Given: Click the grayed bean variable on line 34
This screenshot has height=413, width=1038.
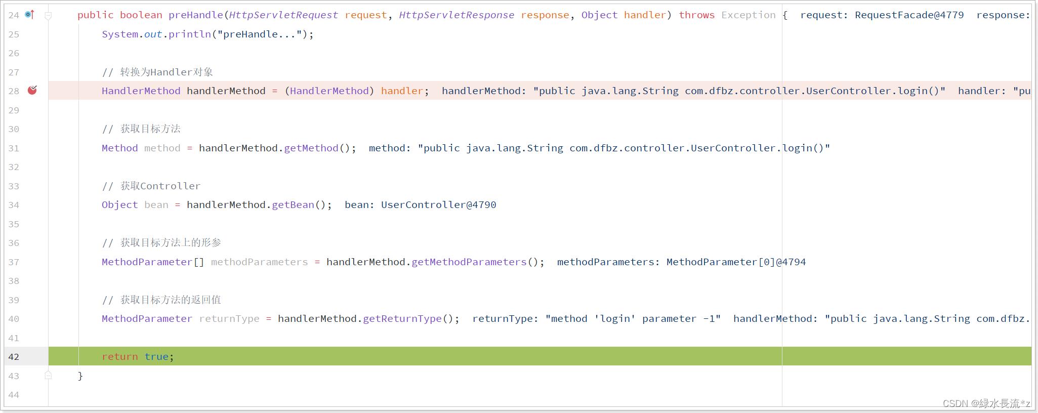Looking at the screenshot, I should pos(156,205).
